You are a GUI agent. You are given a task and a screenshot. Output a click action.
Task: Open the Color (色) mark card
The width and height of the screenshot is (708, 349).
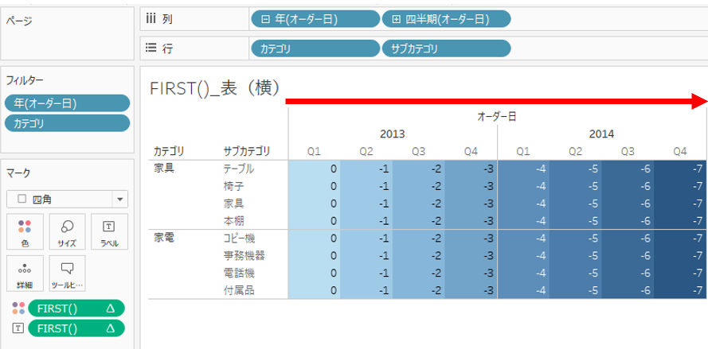[25, 231]
